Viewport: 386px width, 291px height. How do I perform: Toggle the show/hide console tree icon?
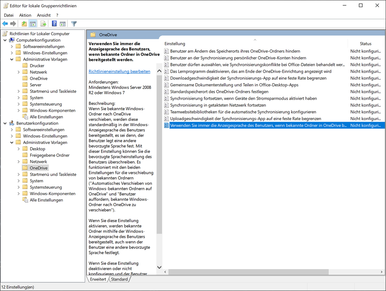pos(33,24)
